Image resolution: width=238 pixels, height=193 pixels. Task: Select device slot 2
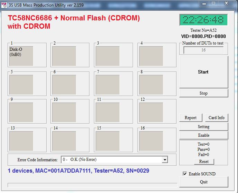(64, 56)
